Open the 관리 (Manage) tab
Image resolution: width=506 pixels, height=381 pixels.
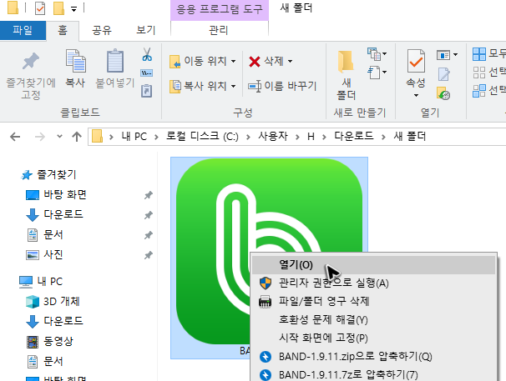click(x=219, y=31)
